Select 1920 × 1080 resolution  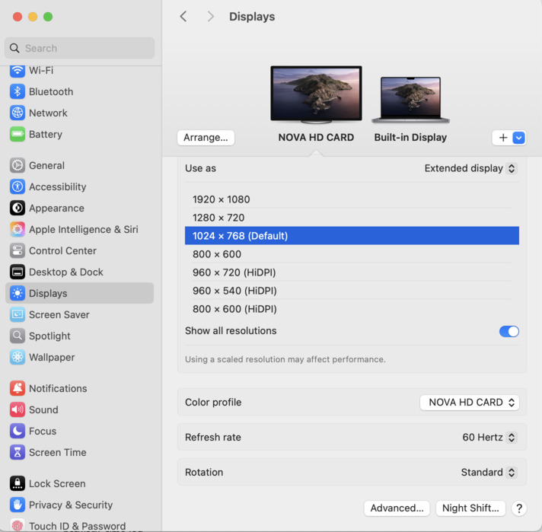click(352, 199)
